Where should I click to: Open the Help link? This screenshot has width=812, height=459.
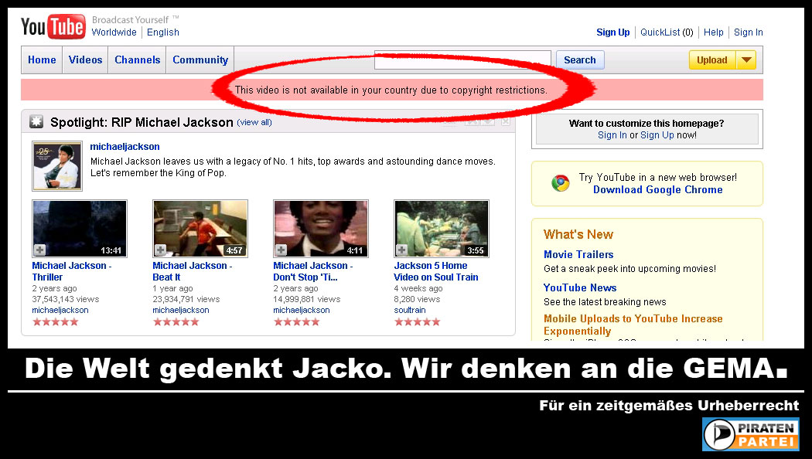(x=713, y=32)
